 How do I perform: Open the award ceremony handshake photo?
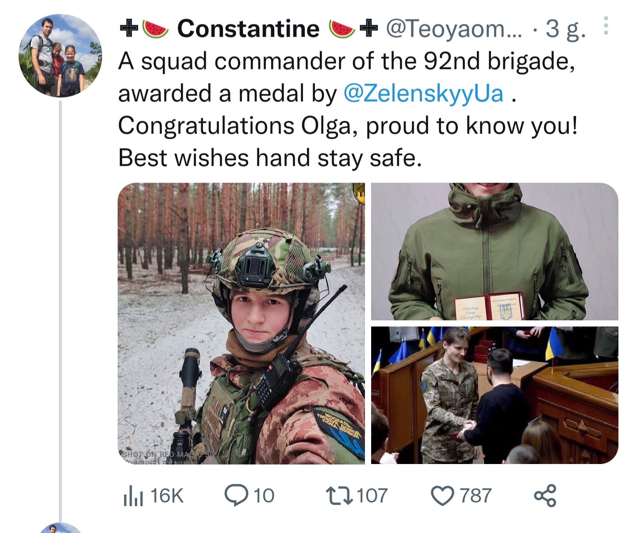tap(495, 395)
